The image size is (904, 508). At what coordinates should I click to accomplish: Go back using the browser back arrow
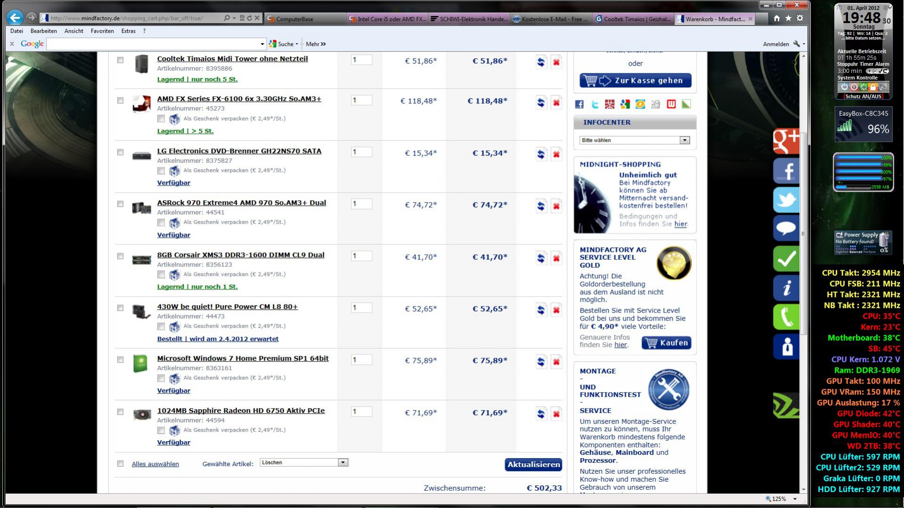click(x=15, y=18)
